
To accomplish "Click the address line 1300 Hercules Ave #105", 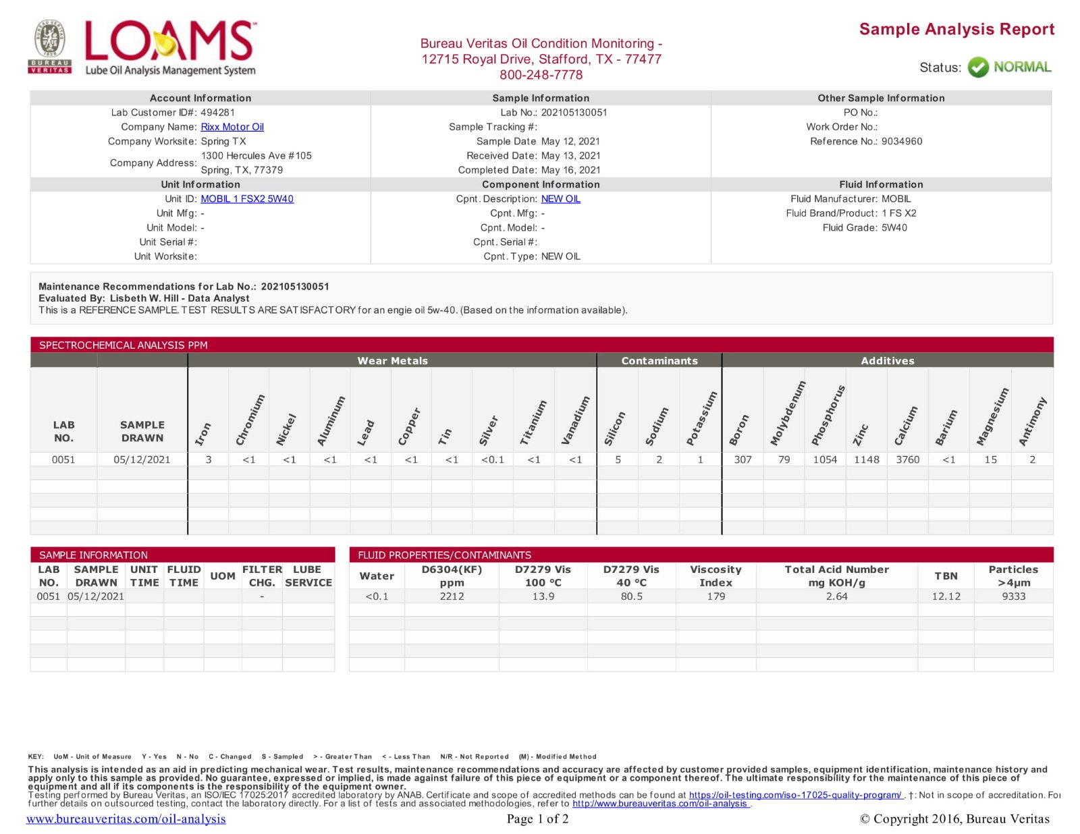I will 256,156.
